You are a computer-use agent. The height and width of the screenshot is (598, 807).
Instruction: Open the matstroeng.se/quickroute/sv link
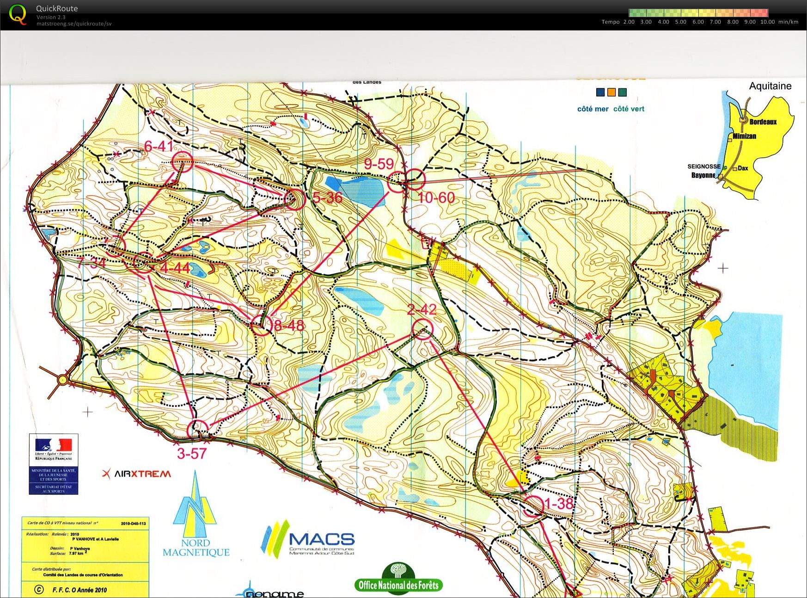pyautogui.click(x=74, y=24)
